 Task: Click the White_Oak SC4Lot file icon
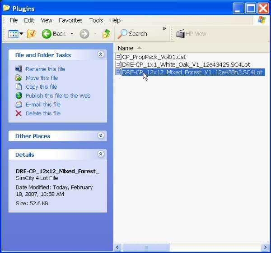118,64
